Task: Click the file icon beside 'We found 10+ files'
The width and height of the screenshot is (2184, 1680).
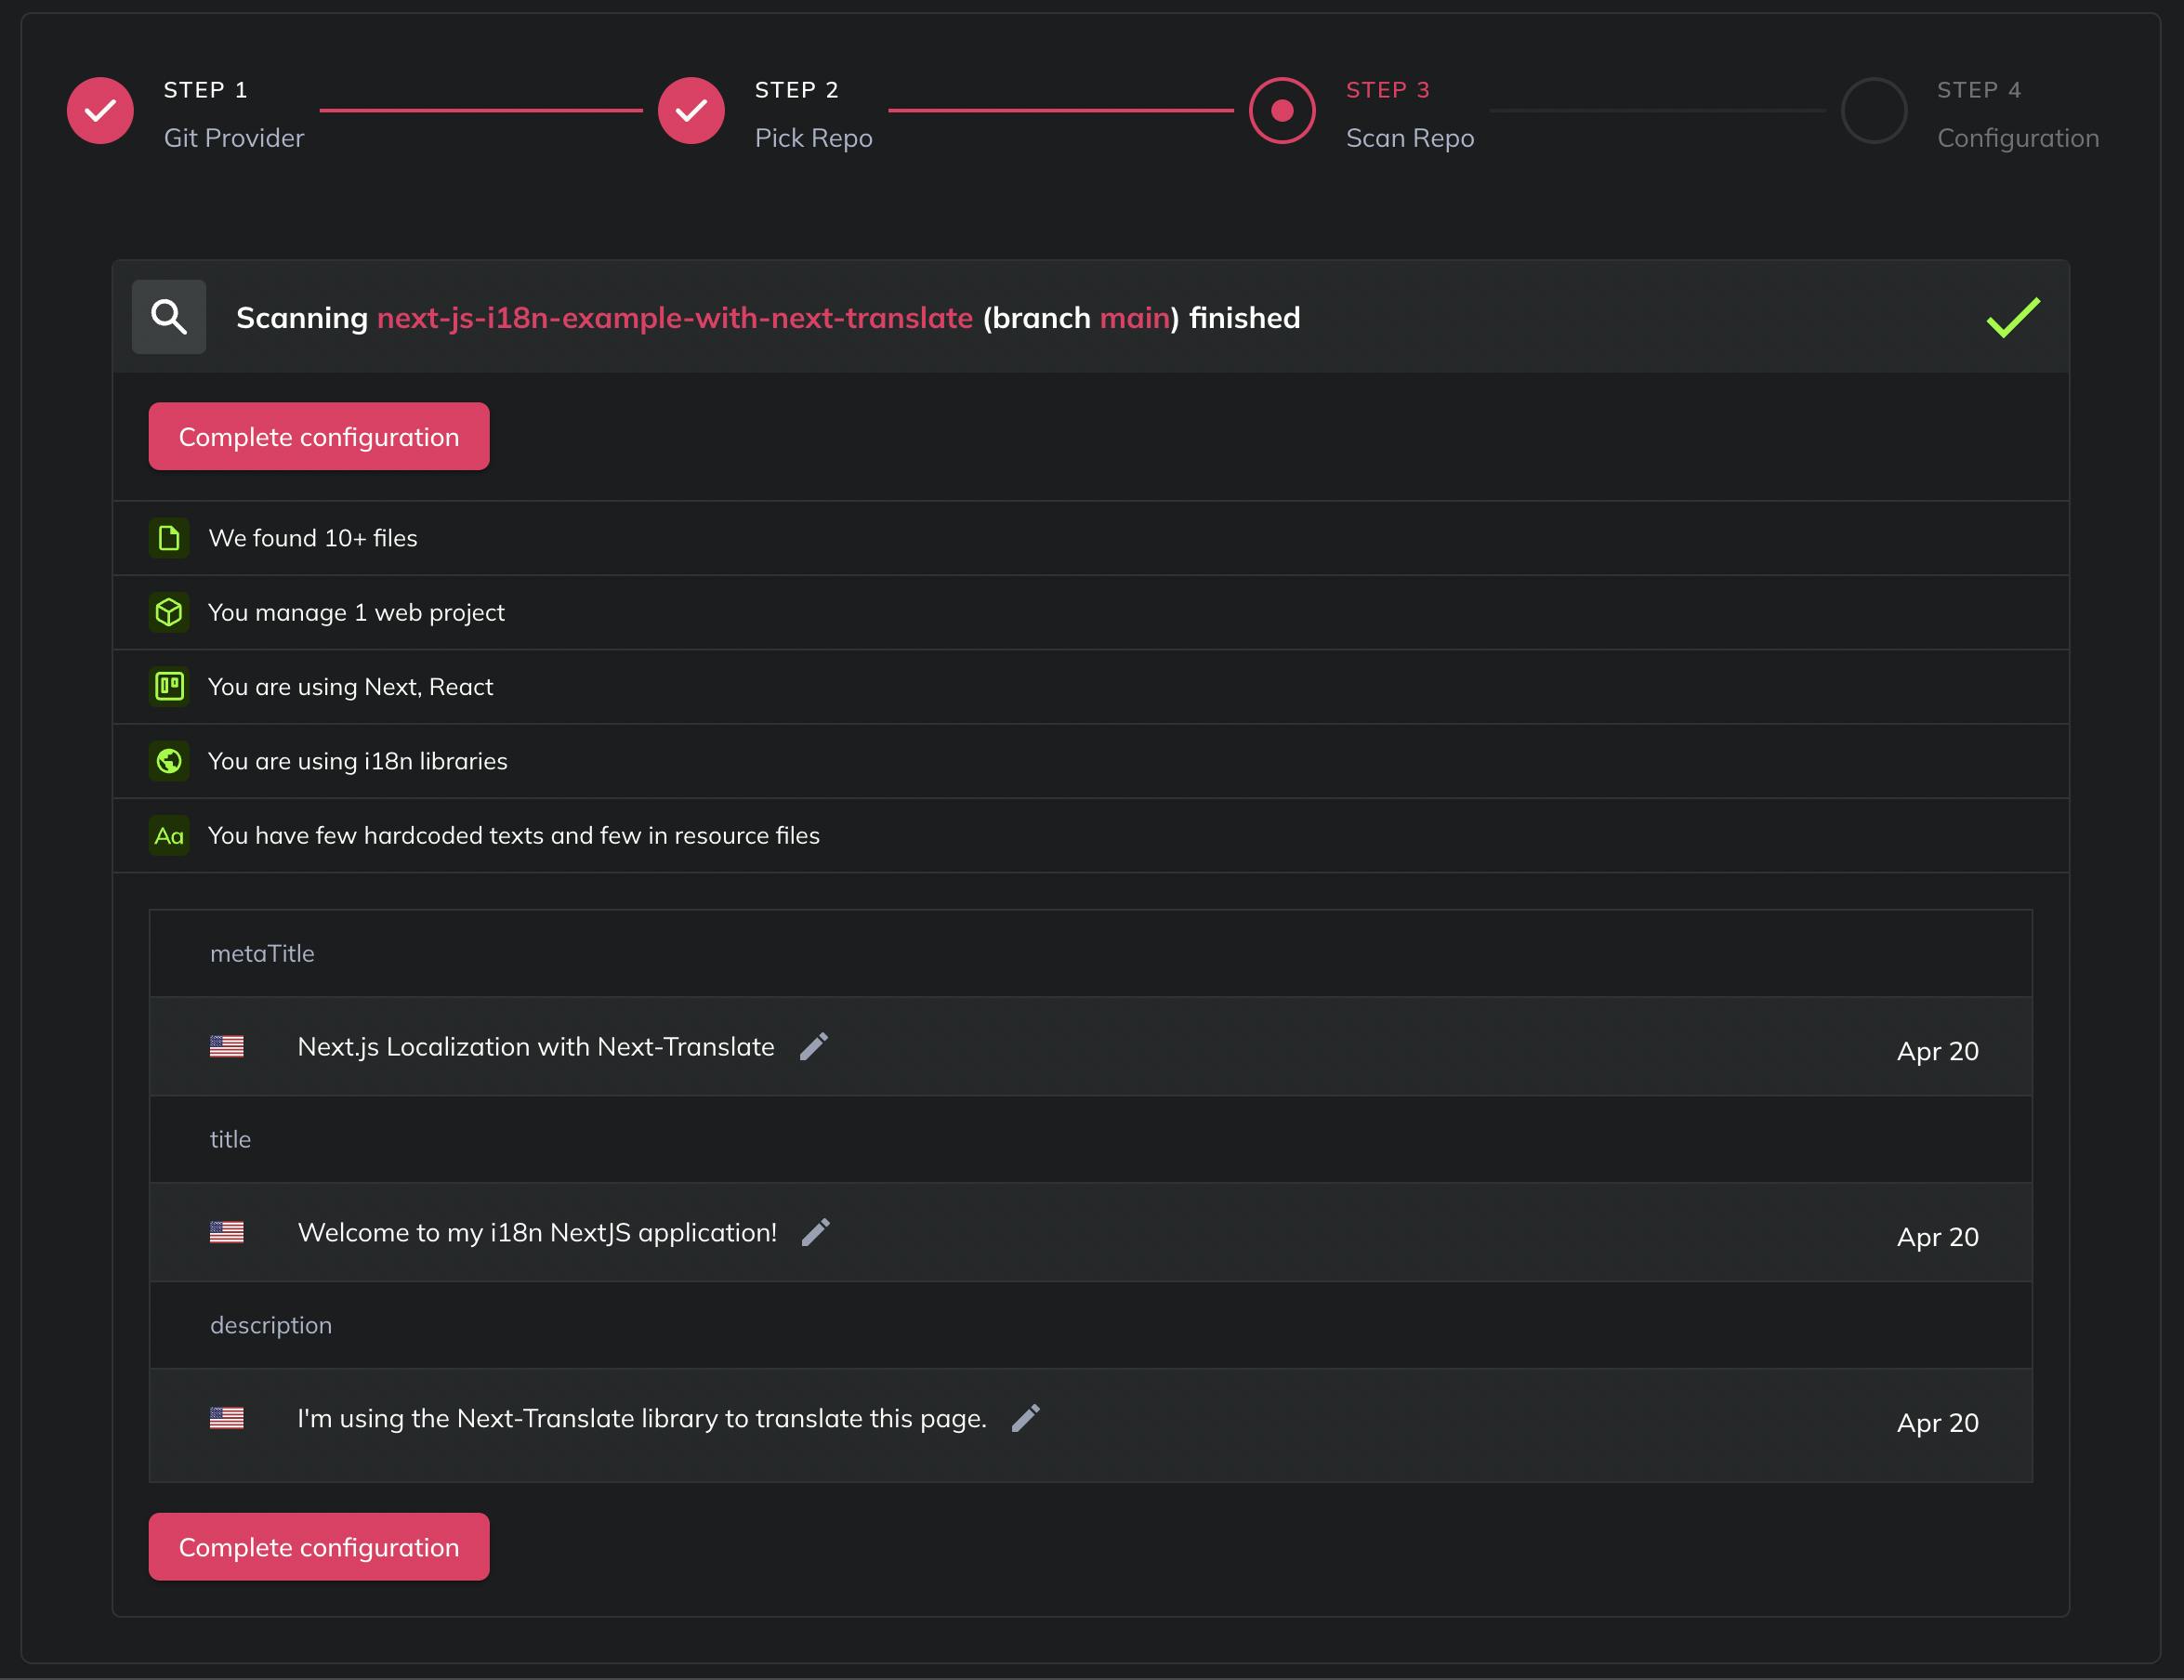Action: point(169,538)
